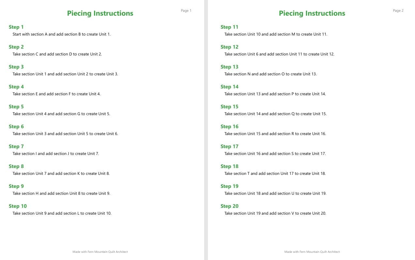Click the text 'Start with section A'

[30, 34]
